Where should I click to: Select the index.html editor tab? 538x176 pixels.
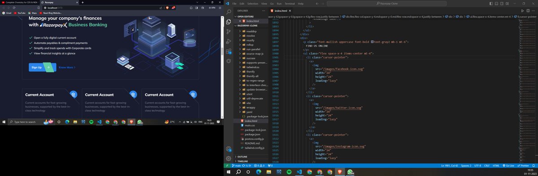(x=282, y=10)
